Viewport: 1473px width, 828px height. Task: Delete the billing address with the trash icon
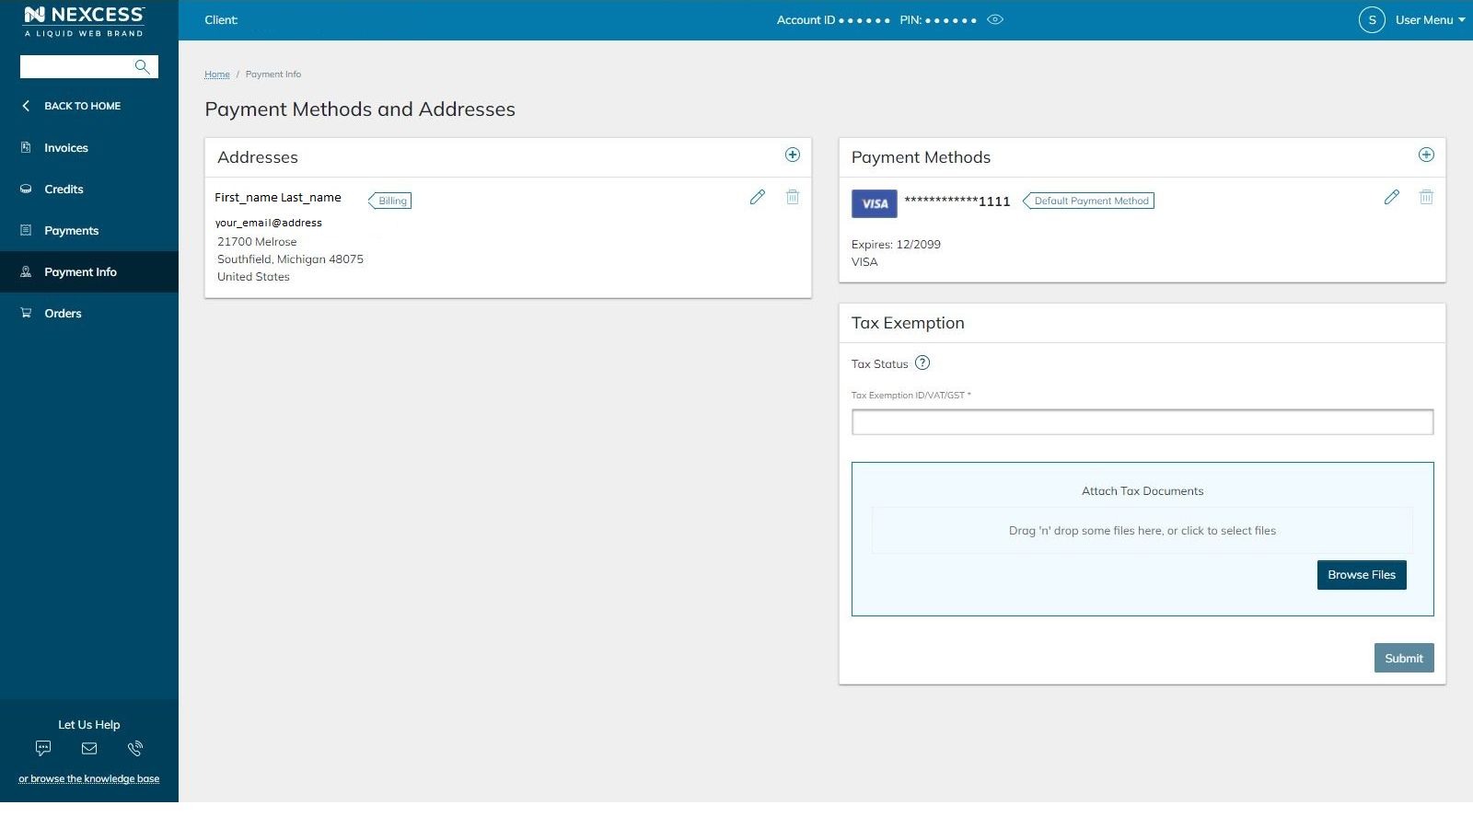pos(792,197)
